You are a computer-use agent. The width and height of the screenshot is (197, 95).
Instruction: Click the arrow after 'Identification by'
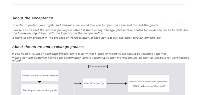click(117, 84)
